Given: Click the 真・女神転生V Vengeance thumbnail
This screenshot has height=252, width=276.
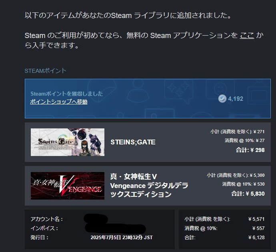Looking at the screenshot, I should [68, 186].
